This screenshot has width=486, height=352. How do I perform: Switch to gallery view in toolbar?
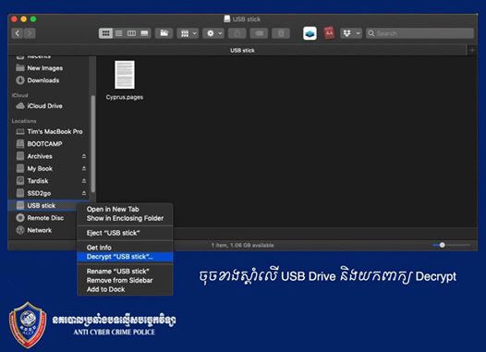144,33
